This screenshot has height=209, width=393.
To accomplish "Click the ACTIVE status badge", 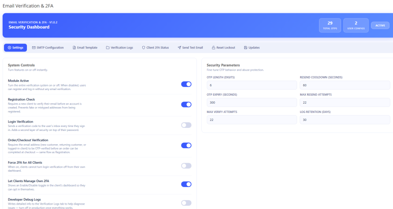I will (x=380, y=25).
